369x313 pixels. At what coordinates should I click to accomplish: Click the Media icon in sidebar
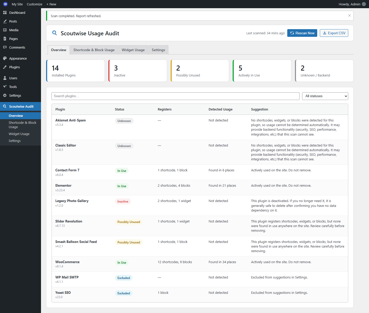[5, 30]
